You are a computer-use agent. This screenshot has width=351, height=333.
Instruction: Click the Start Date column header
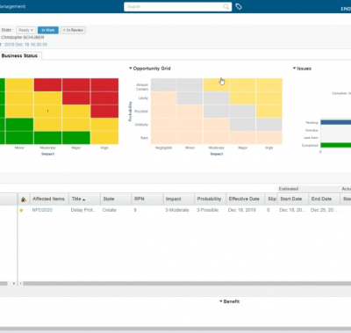292,199
